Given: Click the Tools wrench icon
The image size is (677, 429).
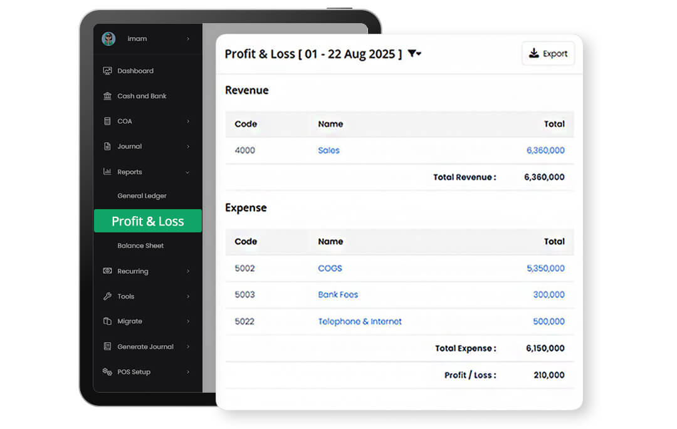Looking at the screenshot, I should pos(107,296).
